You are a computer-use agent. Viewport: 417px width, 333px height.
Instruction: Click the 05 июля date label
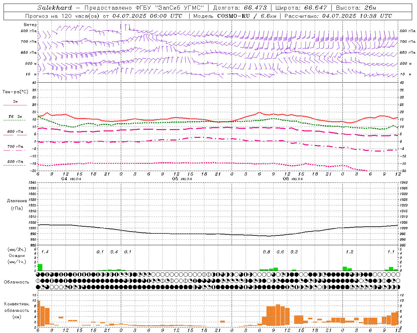pos(182,179)
